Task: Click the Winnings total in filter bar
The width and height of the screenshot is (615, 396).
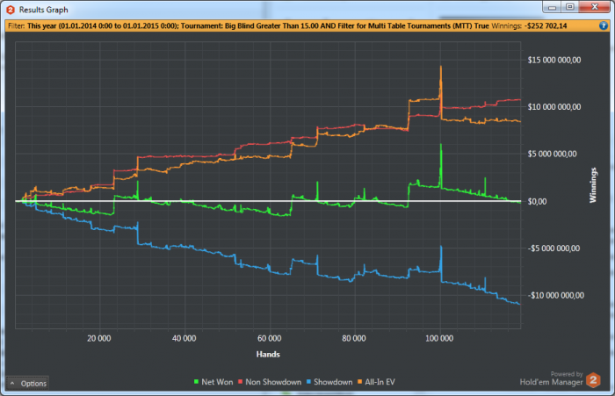Action: (529, 25)
